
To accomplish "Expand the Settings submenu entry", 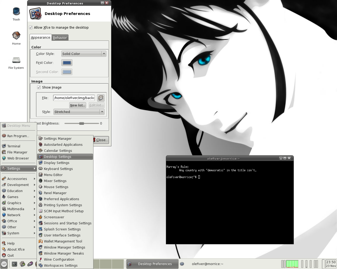I will click(18, 168).
